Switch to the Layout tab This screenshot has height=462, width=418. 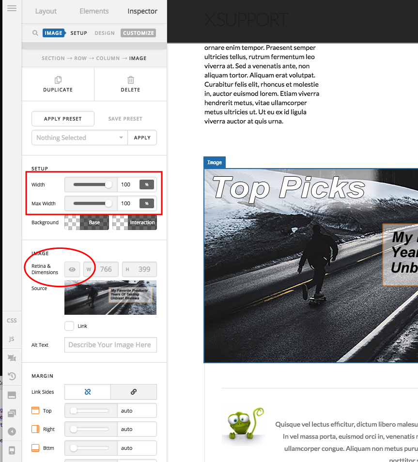[x=46, y=11]
